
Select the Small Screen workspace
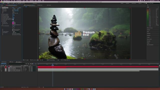[x=134, y=3]
